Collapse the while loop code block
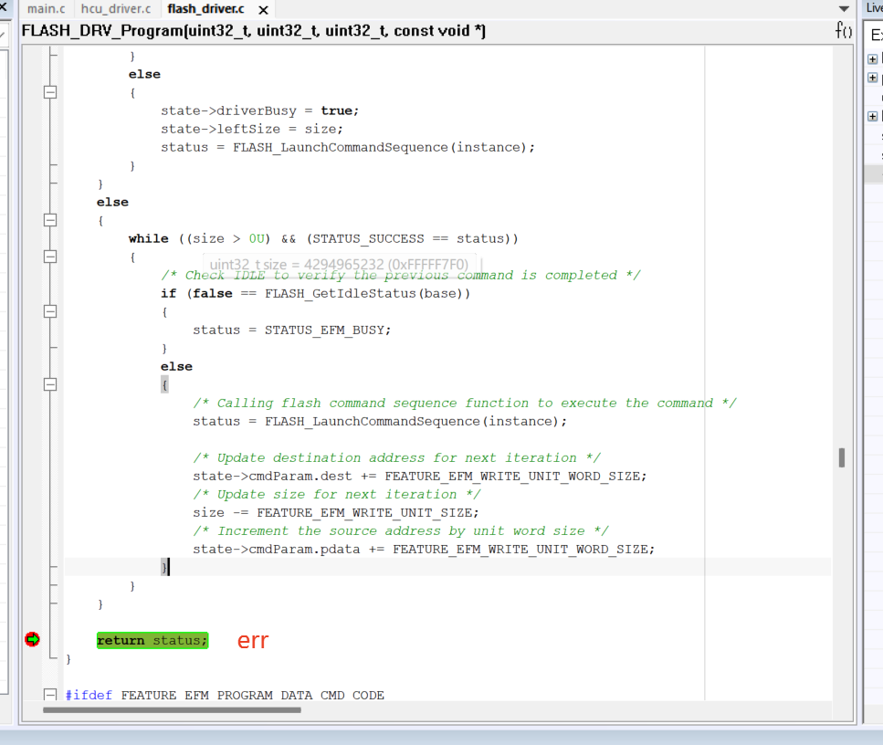883x745 pixels. [50, 257]
